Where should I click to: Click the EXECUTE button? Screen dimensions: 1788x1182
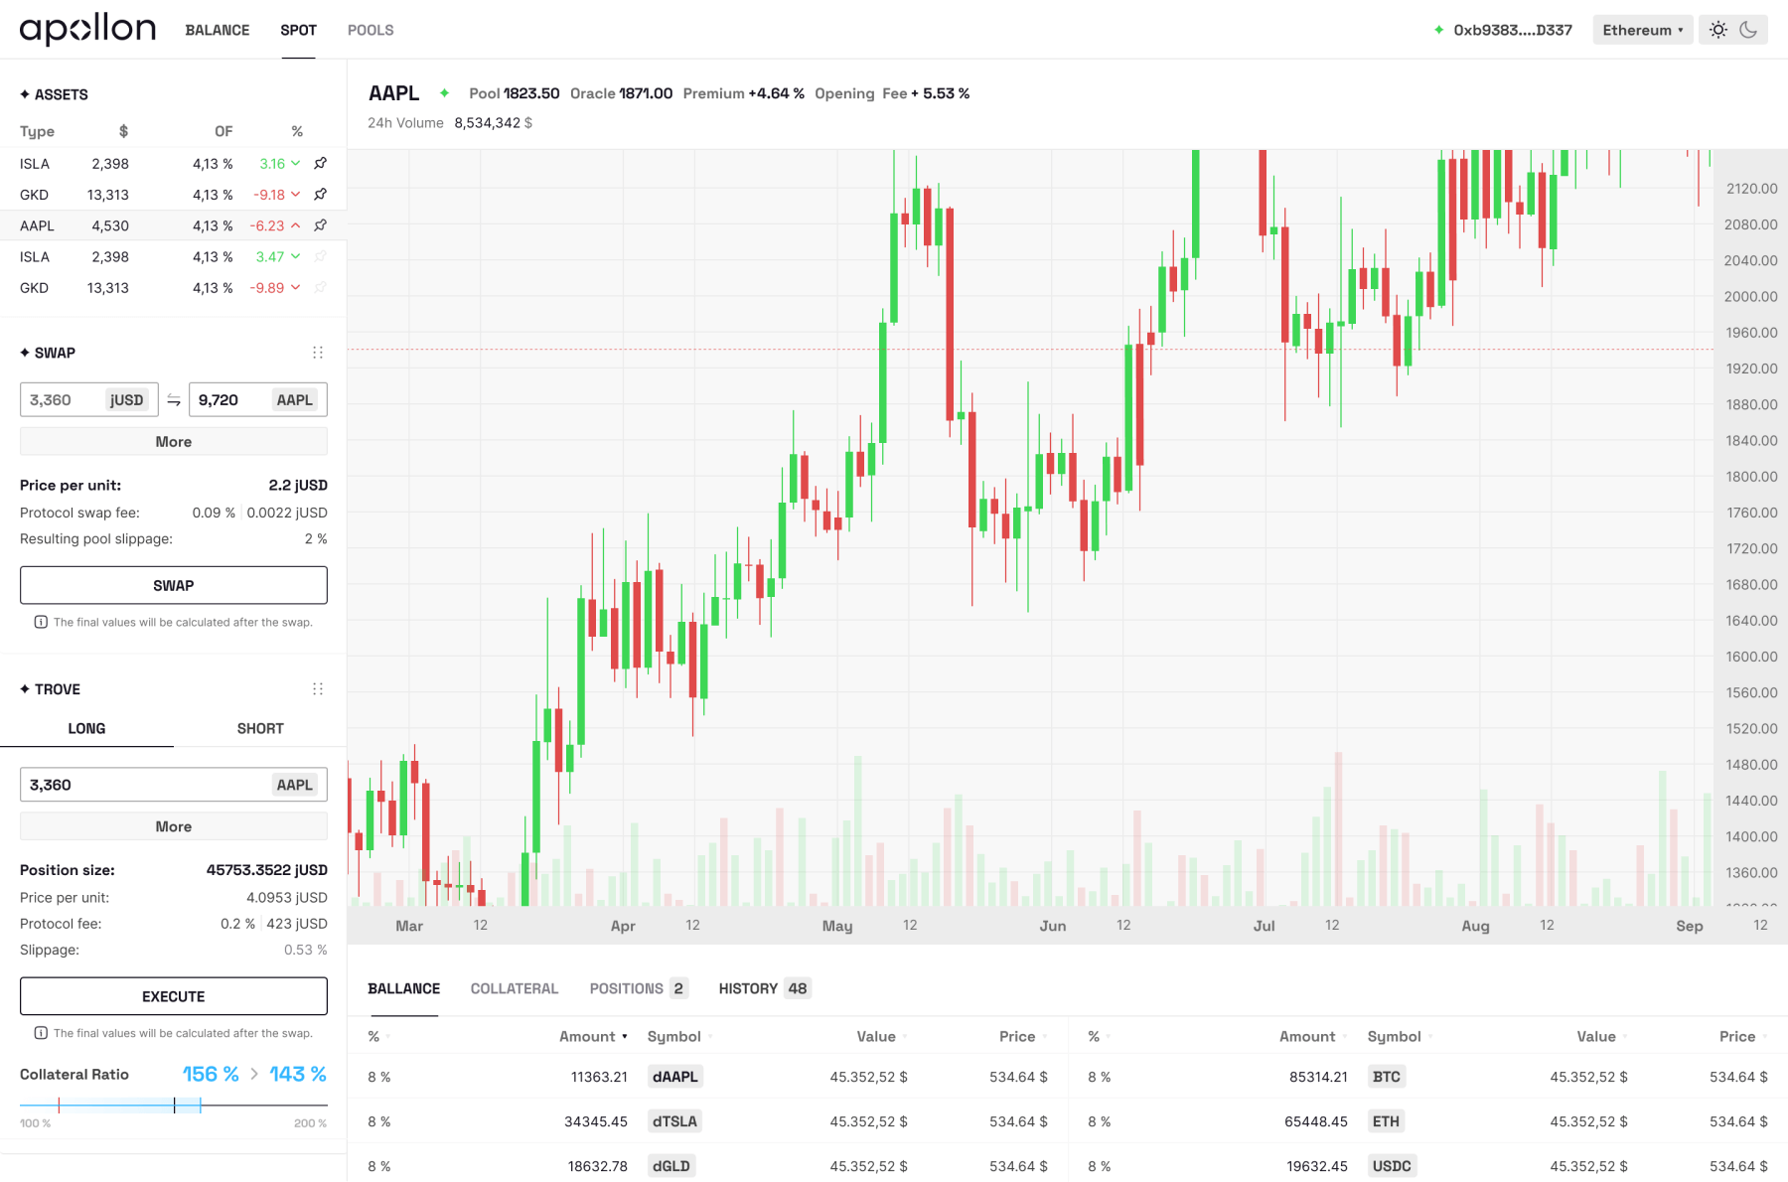(174, 996)
